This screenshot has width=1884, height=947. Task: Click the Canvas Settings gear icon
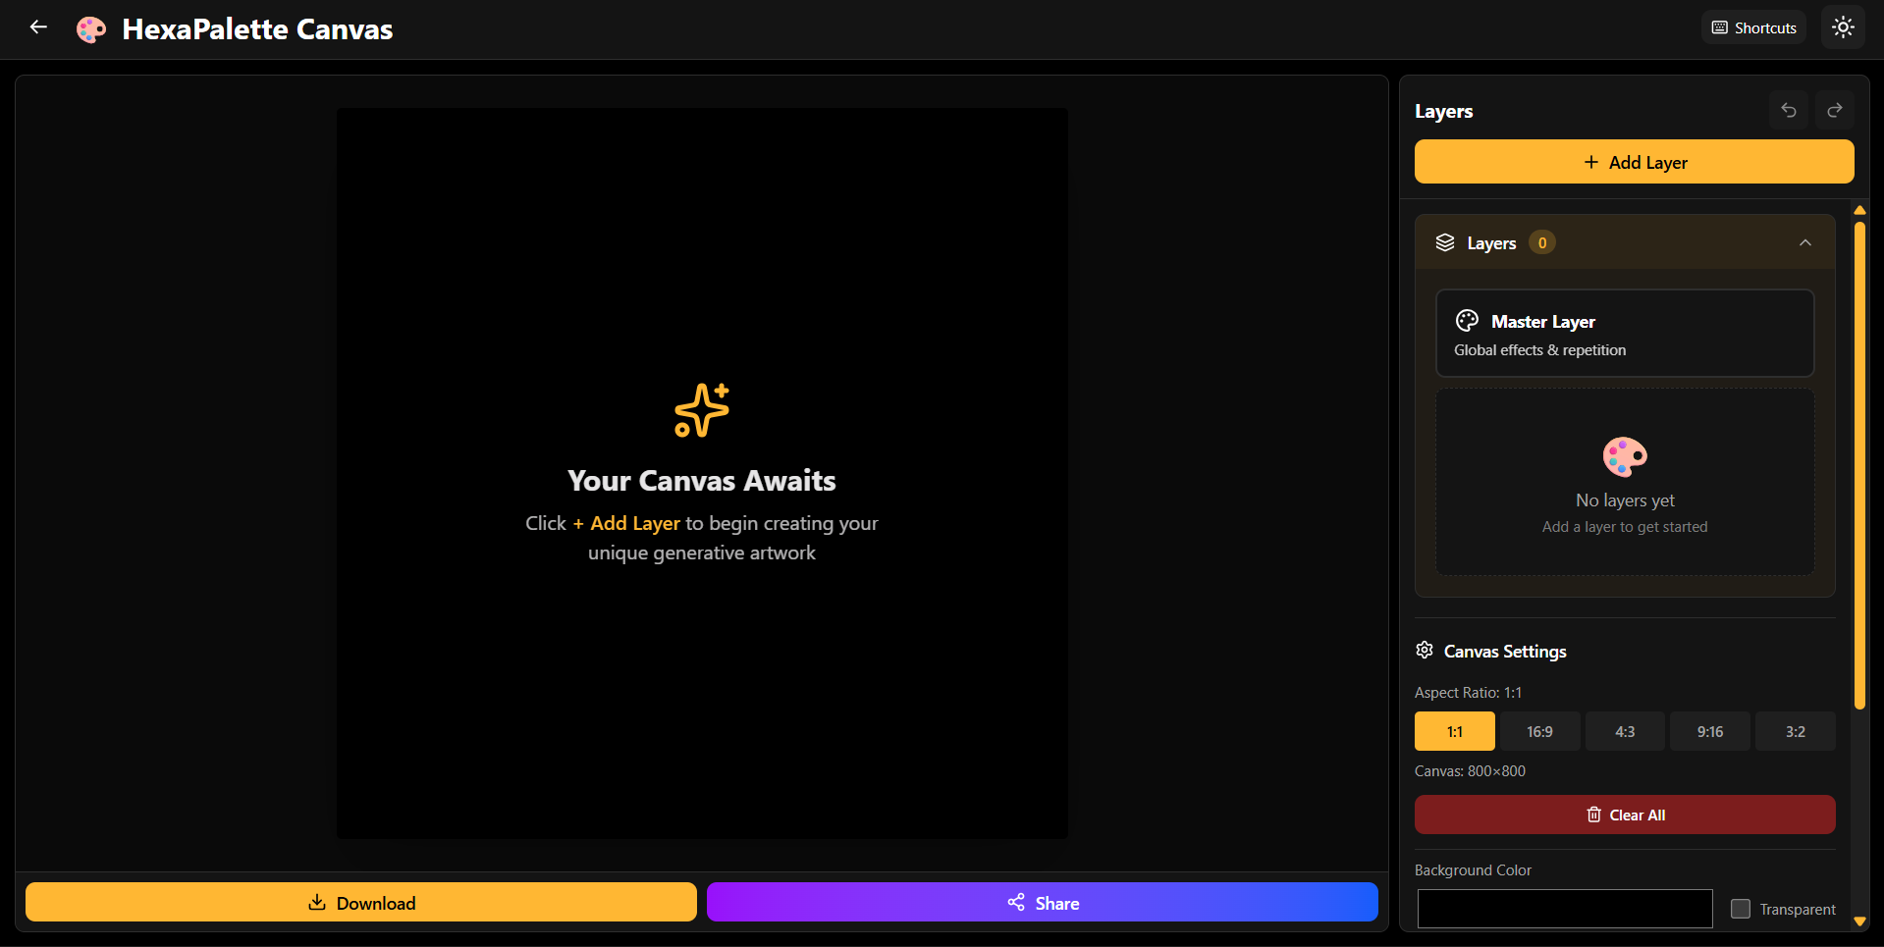(x=1425, y=650)
